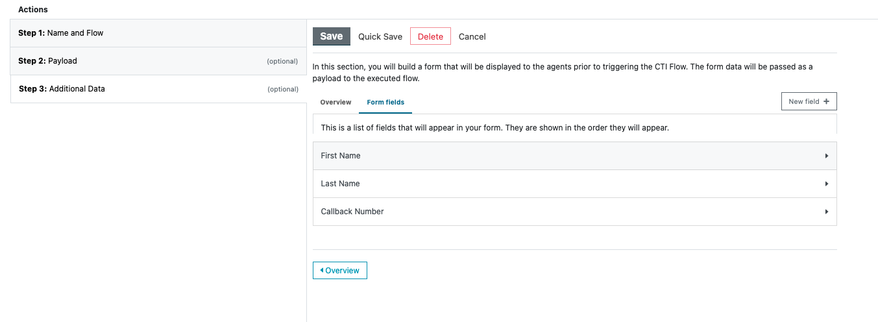The height and width of the screenshot is (322, 878).
Task: Click the plus icon on New field
Action: tap(826, 101)
